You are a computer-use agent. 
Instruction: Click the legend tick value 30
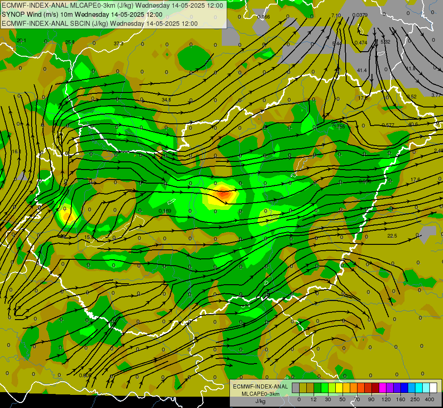click(328, 399)
